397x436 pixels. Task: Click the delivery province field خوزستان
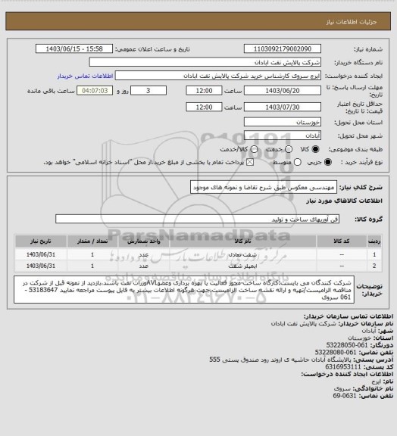[283, 122]
